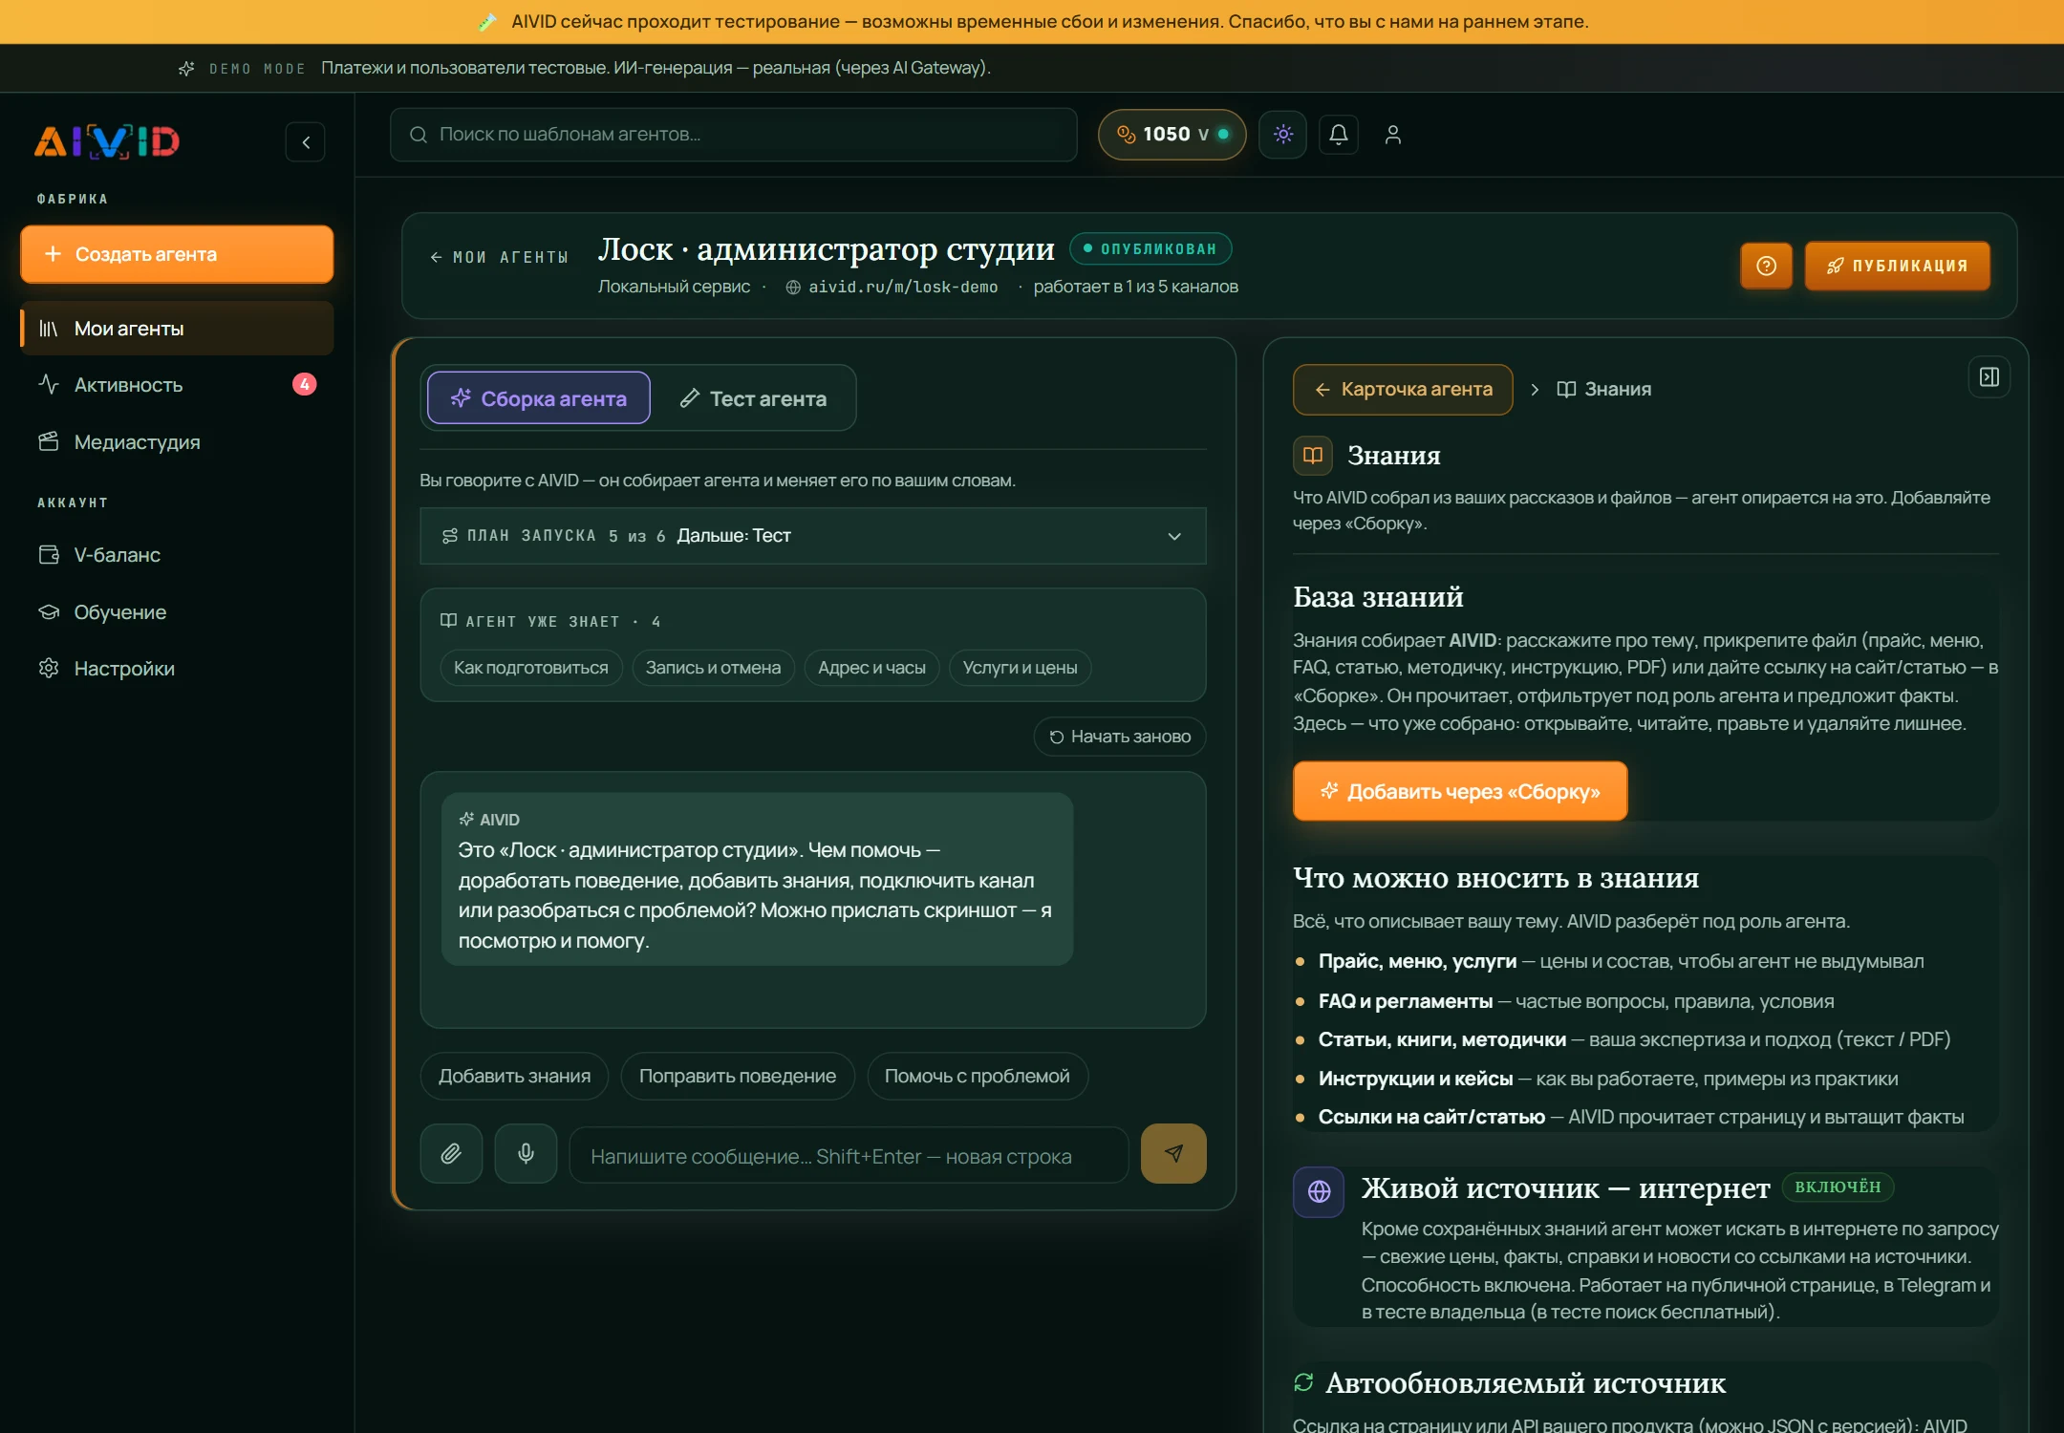Toggle light/dark theme sun icon
2064x1433 pixels.
1283,135
